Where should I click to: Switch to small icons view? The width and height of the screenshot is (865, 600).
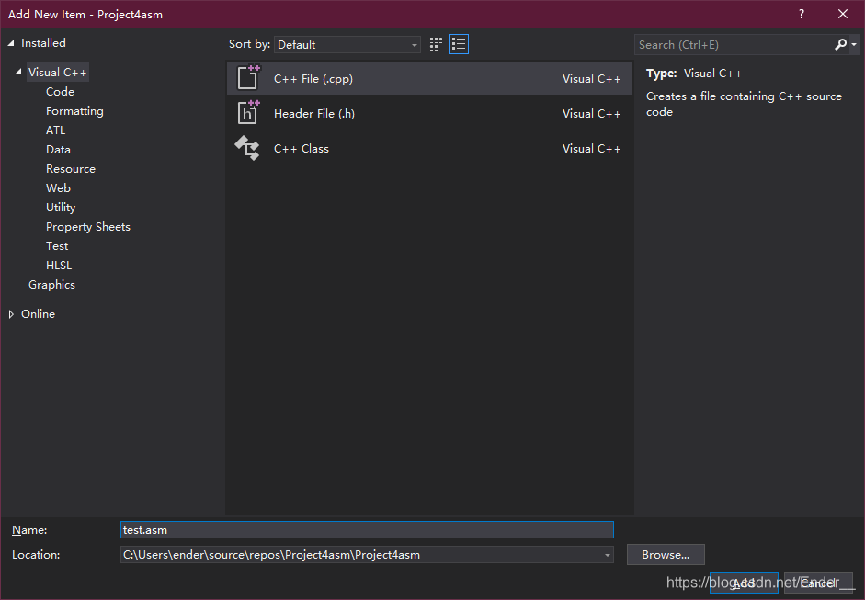click(435, 43)
